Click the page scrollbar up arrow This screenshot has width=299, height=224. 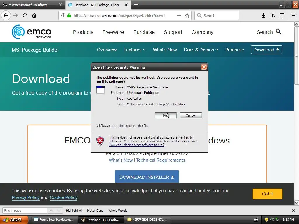296,24
